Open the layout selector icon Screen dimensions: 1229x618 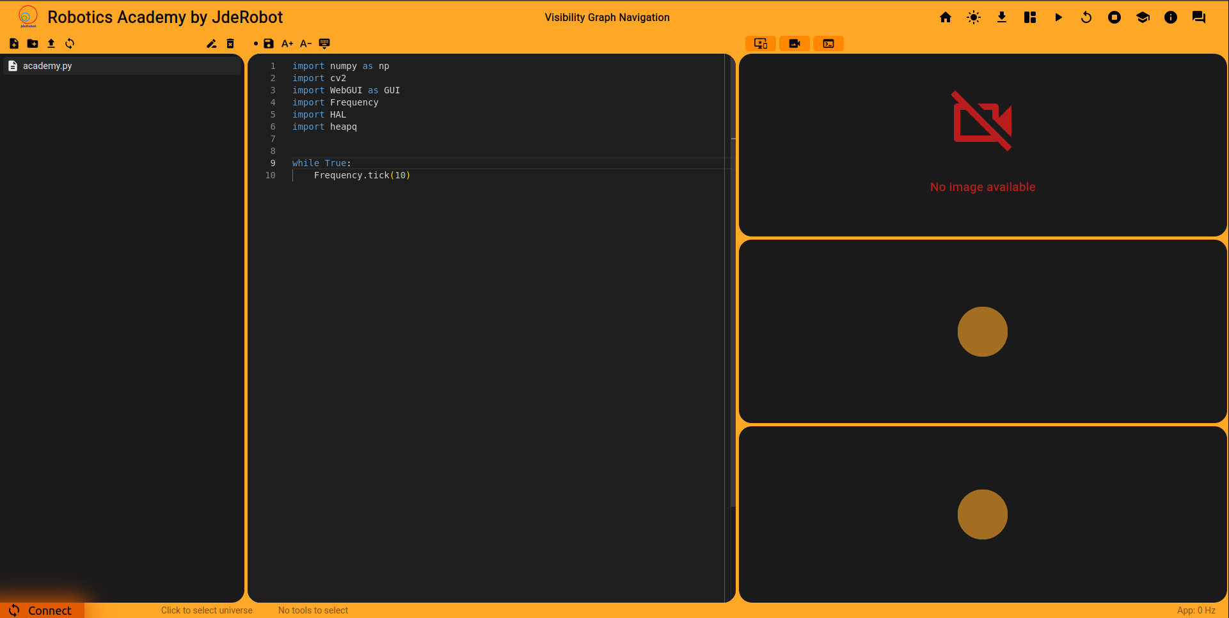tap(1030, 17)
